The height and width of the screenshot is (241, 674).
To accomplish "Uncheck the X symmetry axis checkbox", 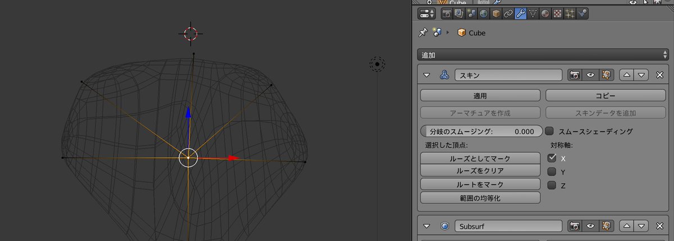I will (552, 158).
